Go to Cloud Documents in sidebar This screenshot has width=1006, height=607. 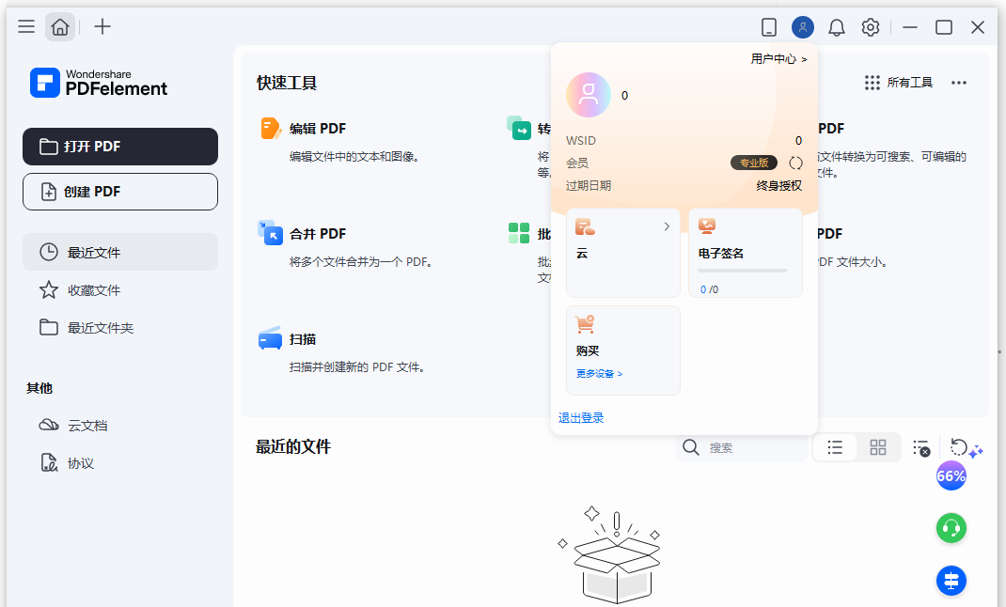[x=87, y=426]
